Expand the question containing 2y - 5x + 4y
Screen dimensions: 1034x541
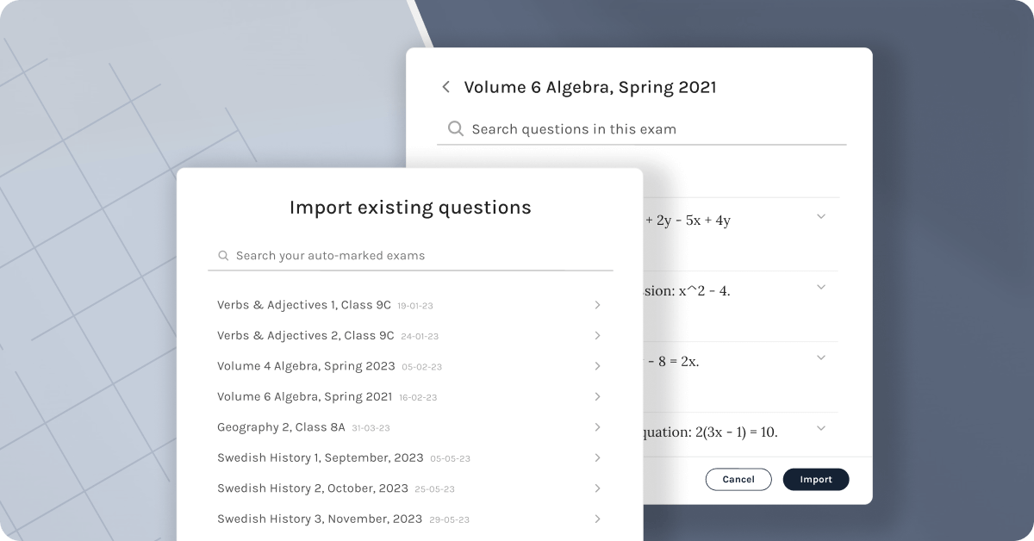pos(821,216)
